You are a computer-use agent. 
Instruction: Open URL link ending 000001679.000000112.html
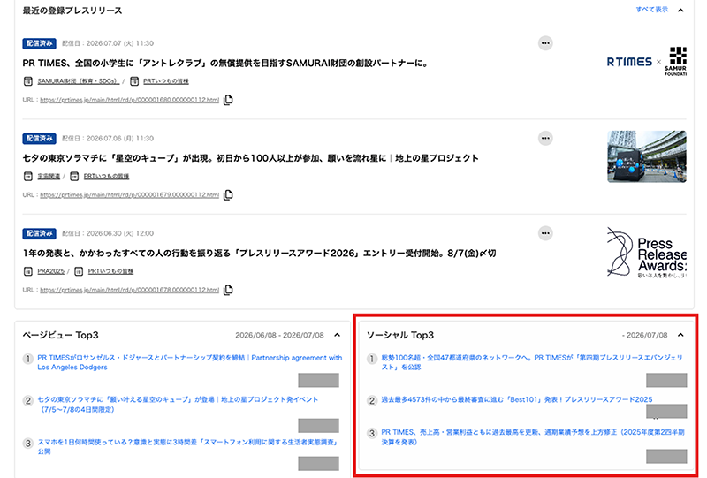129,194
